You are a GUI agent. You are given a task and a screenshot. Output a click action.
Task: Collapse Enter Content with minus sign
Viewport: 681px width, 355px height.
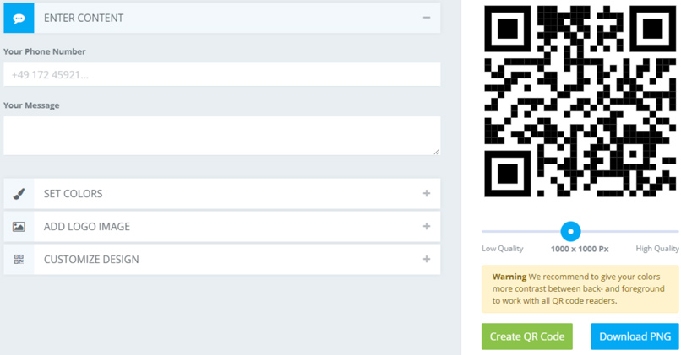427,18
